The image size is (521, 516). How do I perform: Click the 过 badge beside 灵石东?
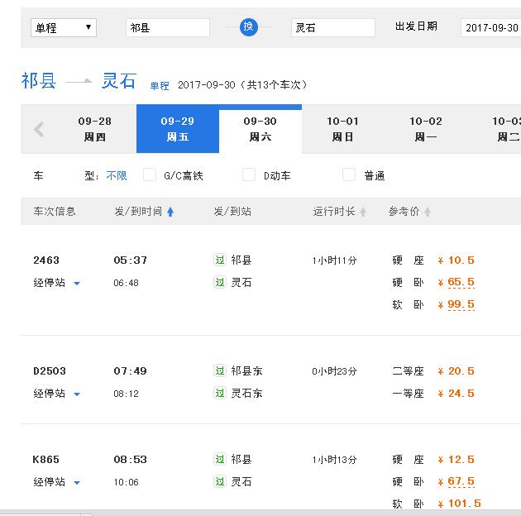pyautogui.click(x=220, y=393)
